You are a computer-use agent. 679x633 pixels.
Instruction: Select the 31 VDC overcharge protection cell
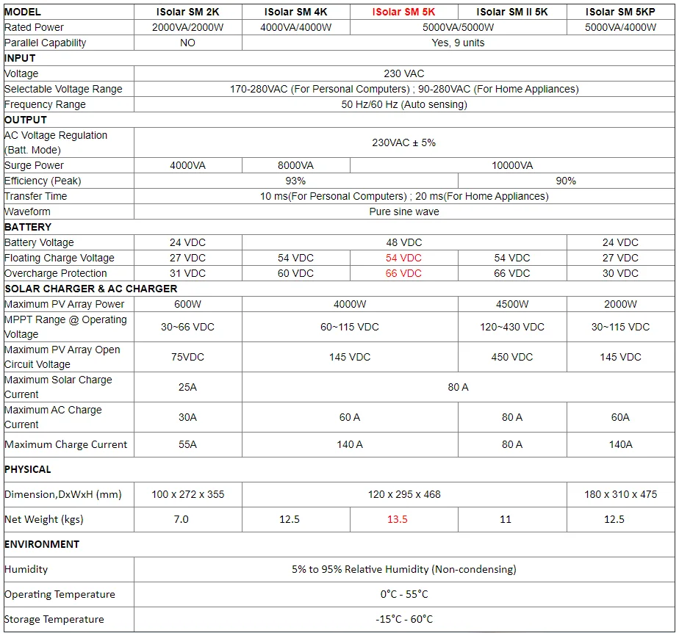tap(187, 273)
